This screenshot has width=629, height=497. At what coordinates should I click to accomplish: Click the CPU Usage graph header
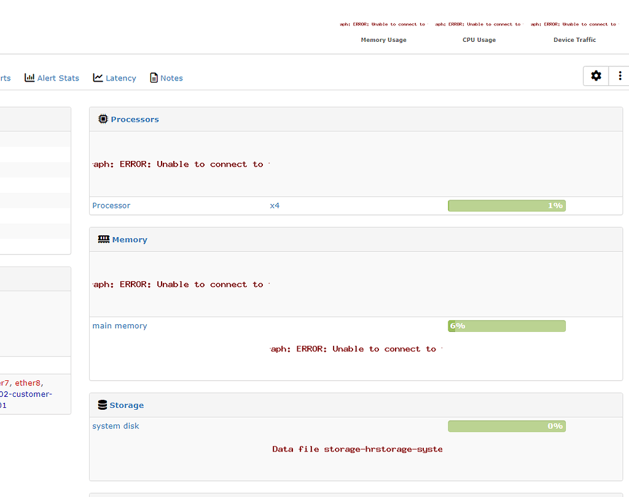479,39
